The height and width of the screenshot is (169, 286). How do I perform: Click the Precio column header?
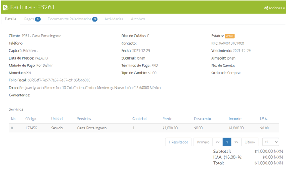click(167, 119)
